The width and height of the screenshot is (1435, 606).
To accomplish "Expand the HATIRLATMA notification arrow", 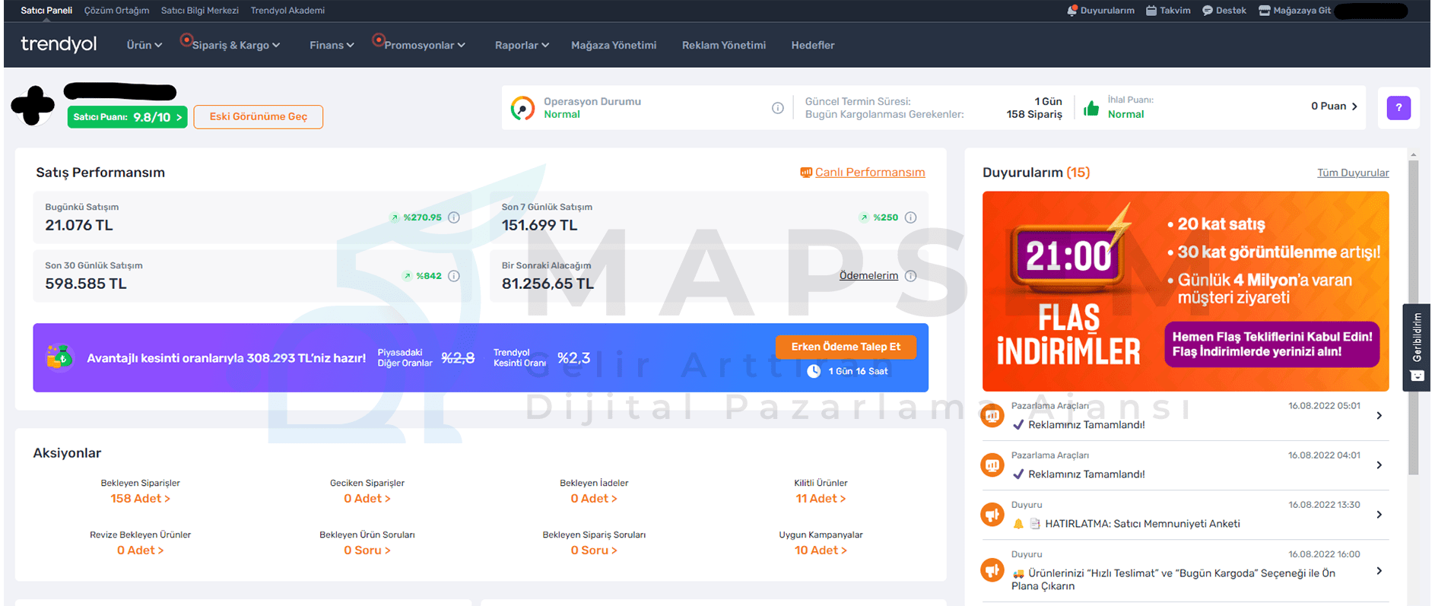I will click(x=1379, y=515).
